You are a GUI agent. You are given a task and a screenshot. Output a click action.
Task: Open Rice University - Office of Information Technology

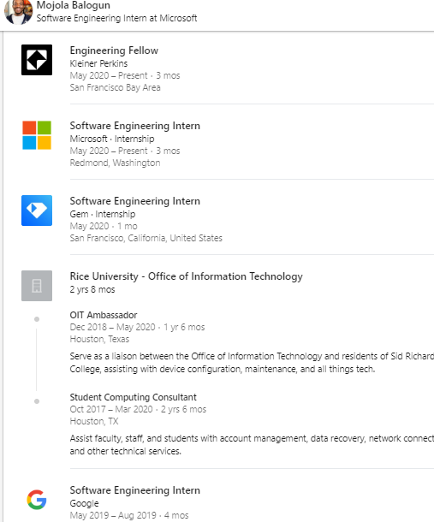pyautogui.click(x=187, y=276)
